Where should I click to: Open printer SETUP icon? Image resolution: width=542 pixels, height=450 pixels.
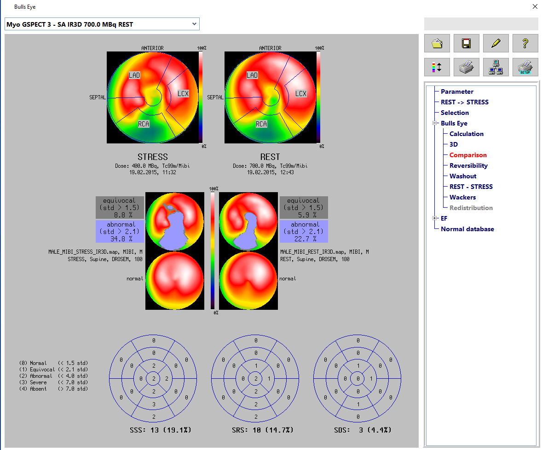tap(525, 67)
